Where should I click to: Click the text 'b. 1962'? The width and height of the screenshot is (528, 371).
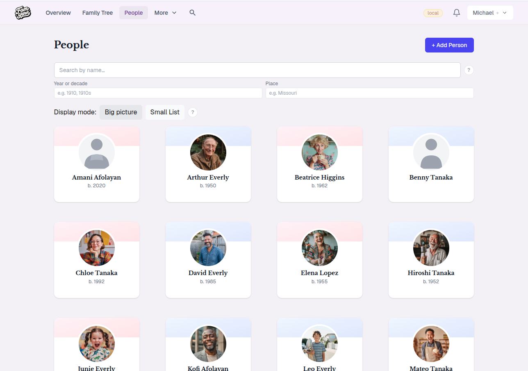320,186
